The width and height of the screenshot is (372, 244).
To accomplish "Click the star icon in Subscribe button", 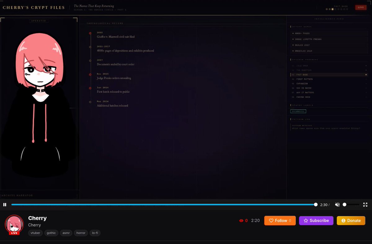I will pos(306,220).
